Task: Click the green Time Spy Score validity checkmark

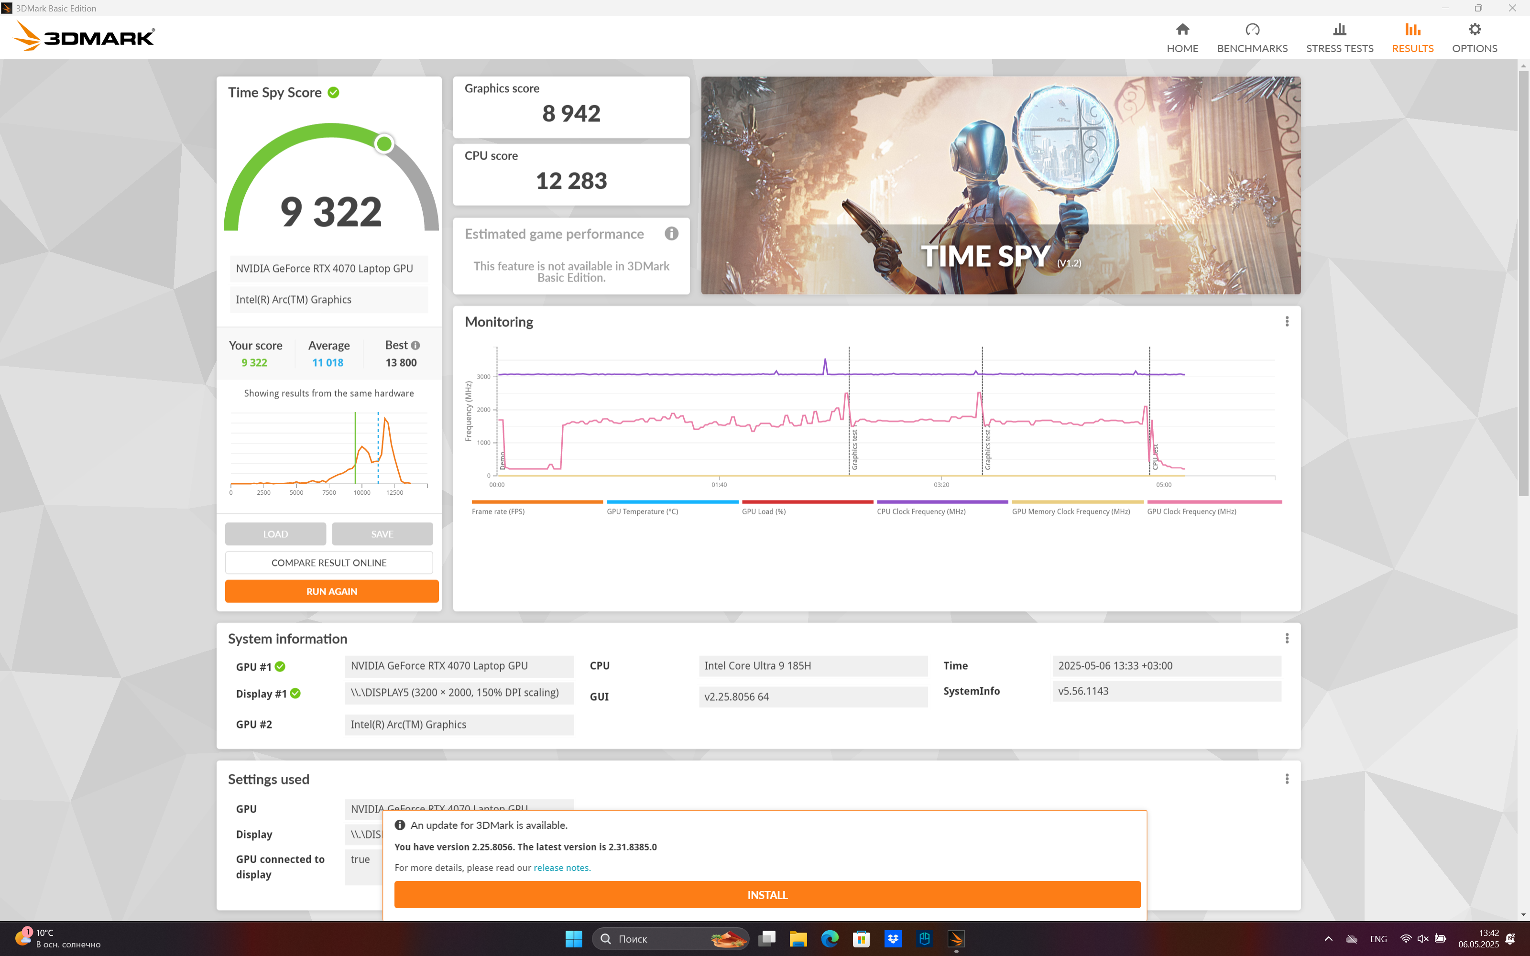Action: point(334,92)
